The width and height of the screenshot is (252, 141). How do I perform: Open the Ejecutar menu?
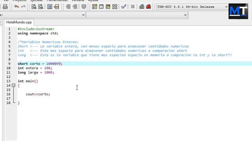37,1
